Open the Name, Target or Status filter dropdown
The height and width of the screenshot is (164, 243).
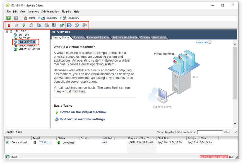pyautogui.click(x=195, y=132)
